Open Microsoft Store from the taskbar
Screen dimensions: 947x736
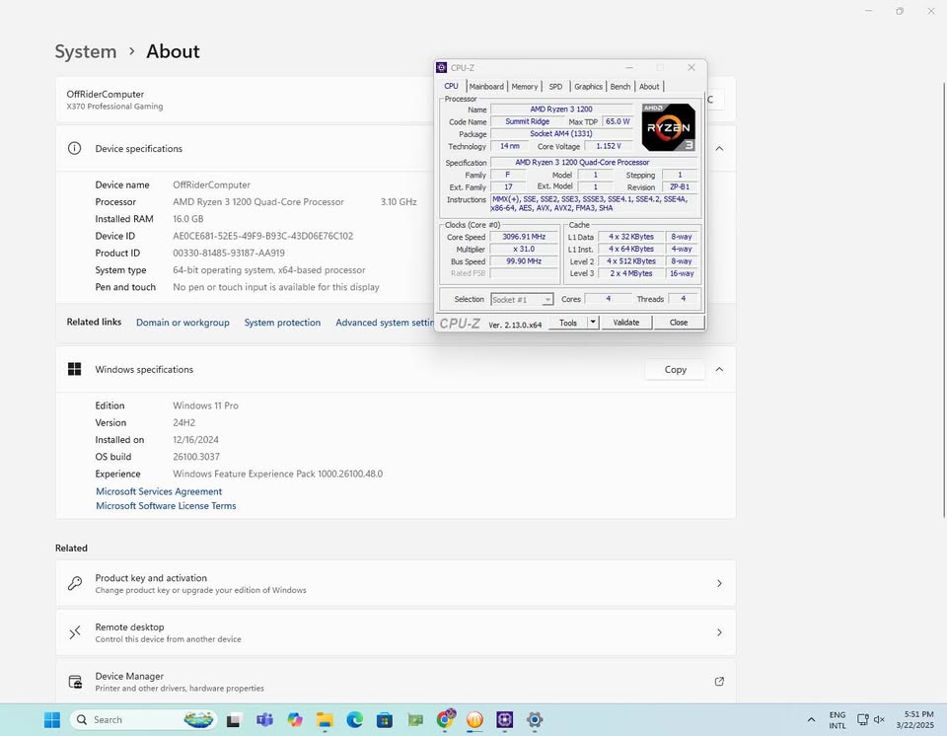pos(384,719)
